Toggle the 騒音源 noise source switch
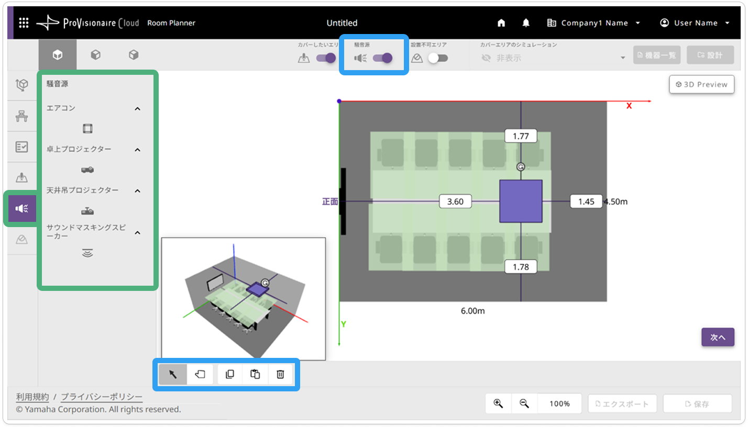Viewport: 748px width, 428px height. click(x=382, y=58)
